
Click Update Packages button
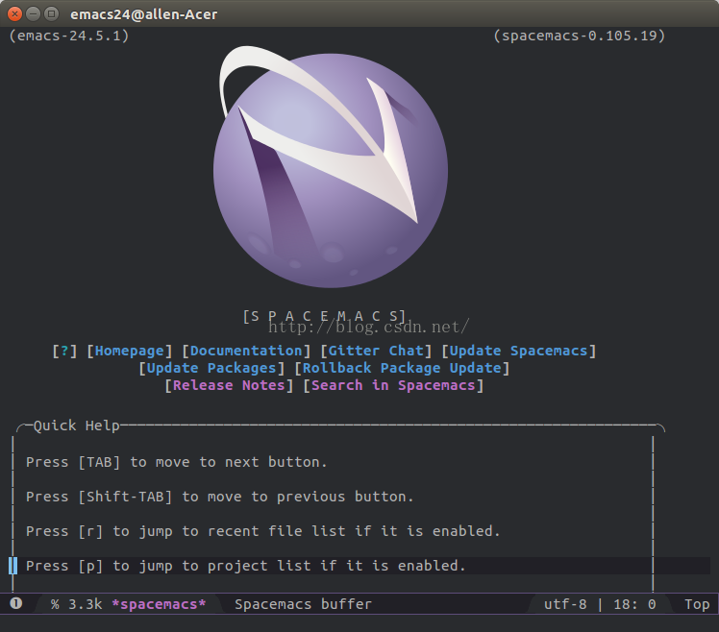pyautogui.click(x=211, y=368)
